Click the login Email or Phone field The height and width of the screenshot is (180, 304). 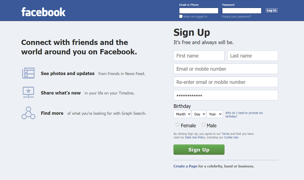[198, 11]
